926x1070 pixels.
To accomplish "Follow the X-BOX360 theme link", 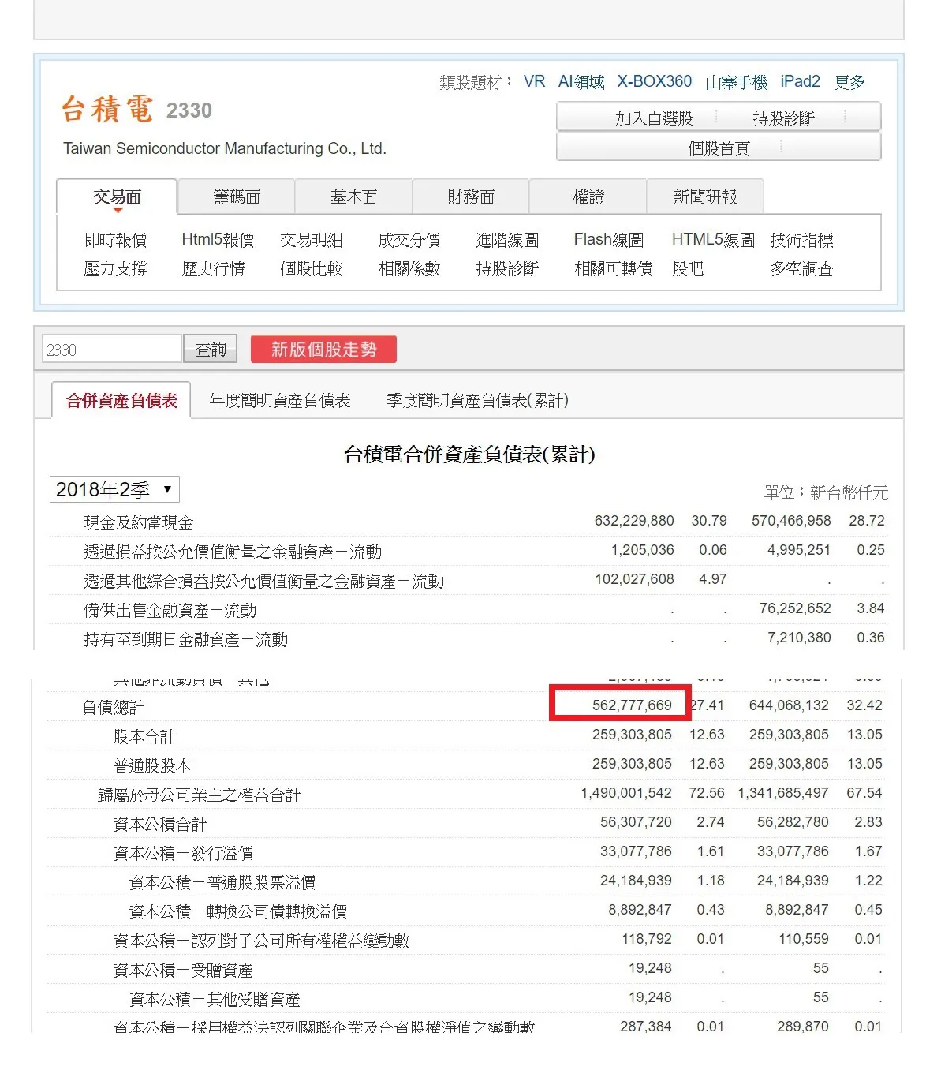I will pos(655,82).
